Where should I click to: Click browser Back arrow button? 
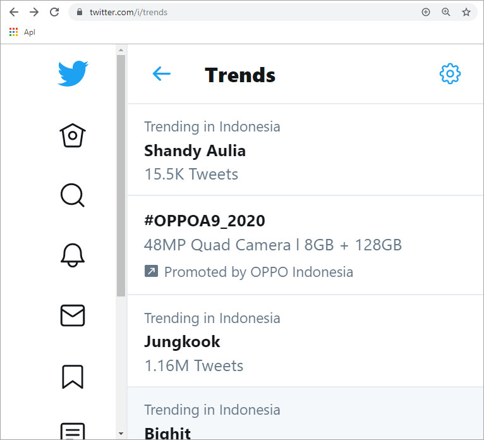[14, 12]
